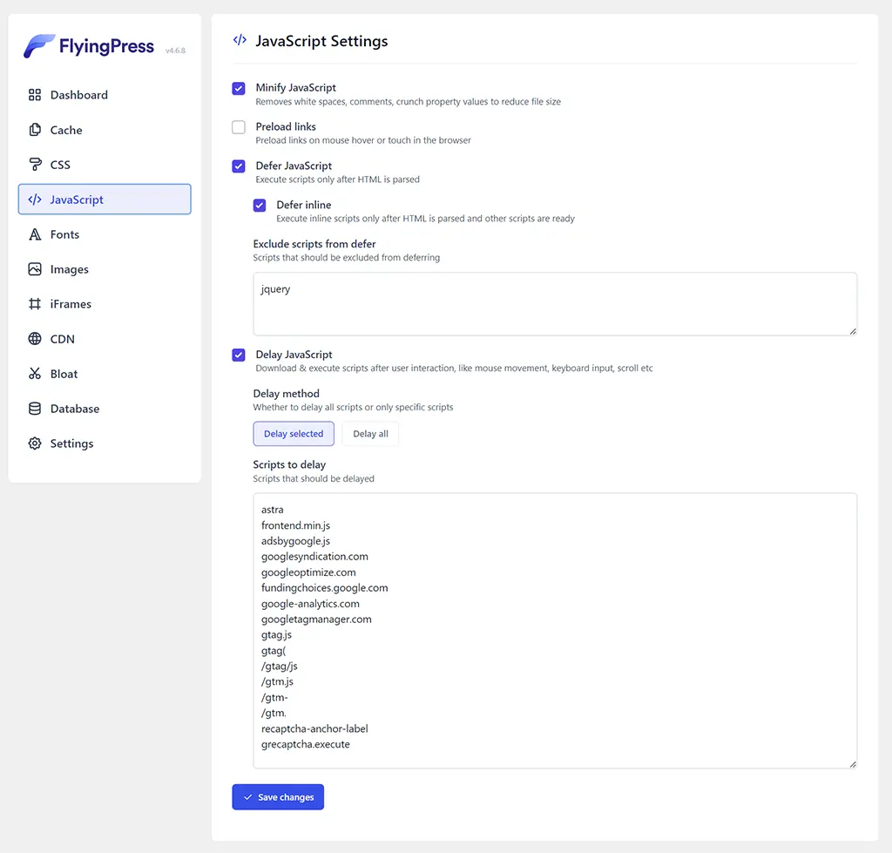Enable the Preload links checkbox
The image size is (892, 853).
[238, 127]
